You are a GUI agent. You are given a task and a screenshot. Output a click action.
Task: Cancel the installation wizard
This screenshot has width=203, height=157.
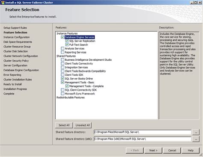[x=172, y=151]
